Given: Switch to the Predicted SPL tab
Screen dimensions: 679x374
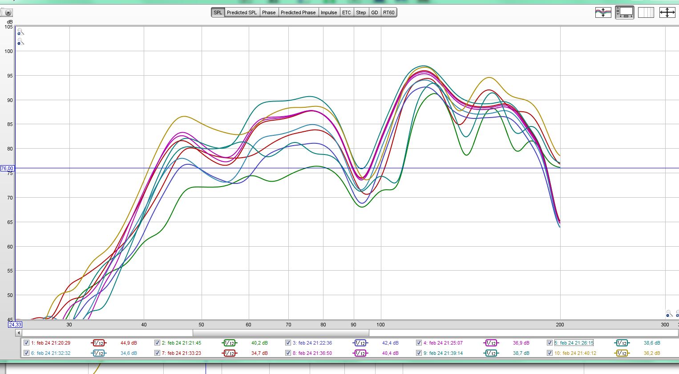Looking at the screenshot, I should [x=242, y=12].
